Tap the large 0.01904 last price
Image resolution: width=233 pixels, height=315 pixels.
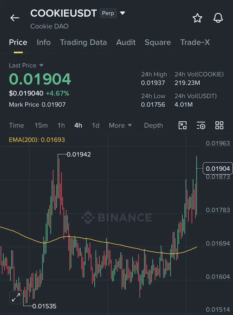tap(40, 79)
